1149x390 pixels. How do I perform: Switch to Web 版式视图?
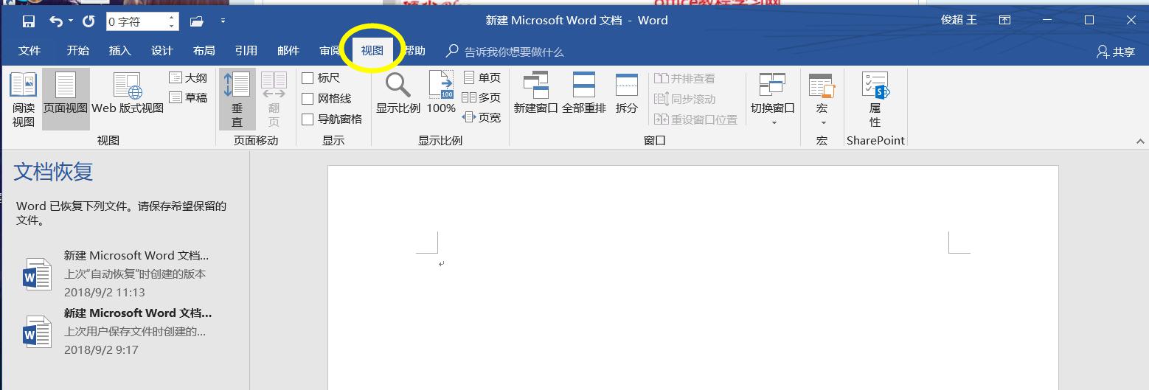coord(128,94)
